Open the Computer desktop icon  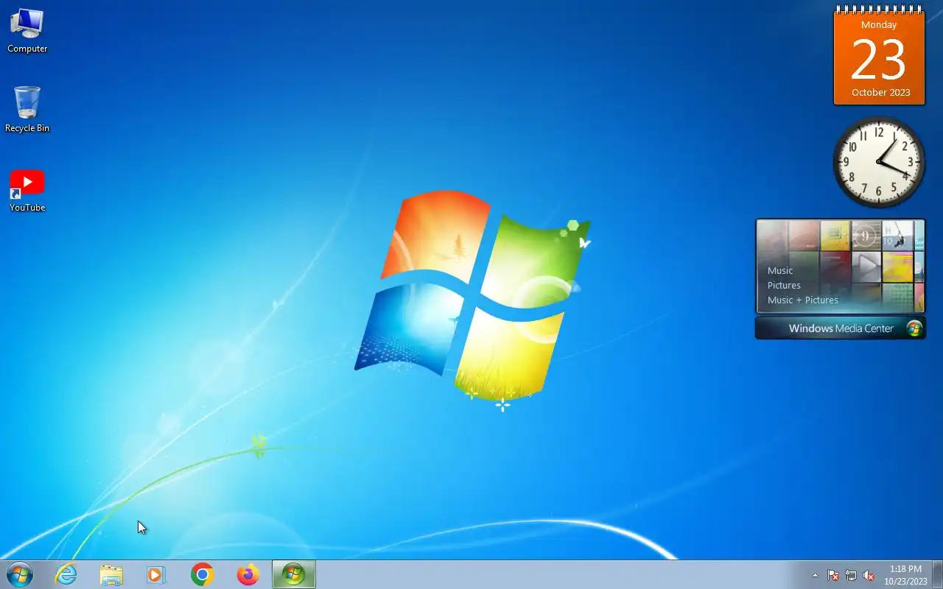(27, 30)
